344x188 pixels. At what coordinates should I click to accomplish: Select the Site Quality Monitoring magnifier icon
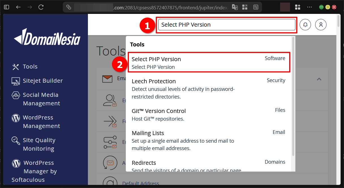16,140
